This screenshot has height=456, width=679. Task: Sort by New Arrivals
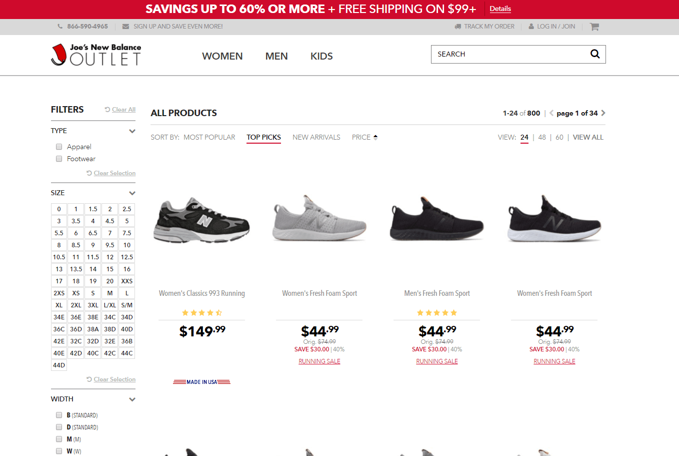[316, 137]
